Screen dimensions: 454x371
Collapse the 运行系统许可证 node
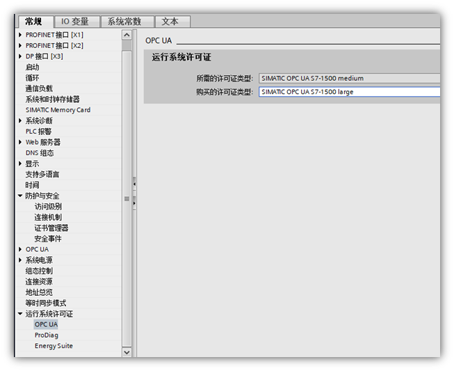point(20,314)
